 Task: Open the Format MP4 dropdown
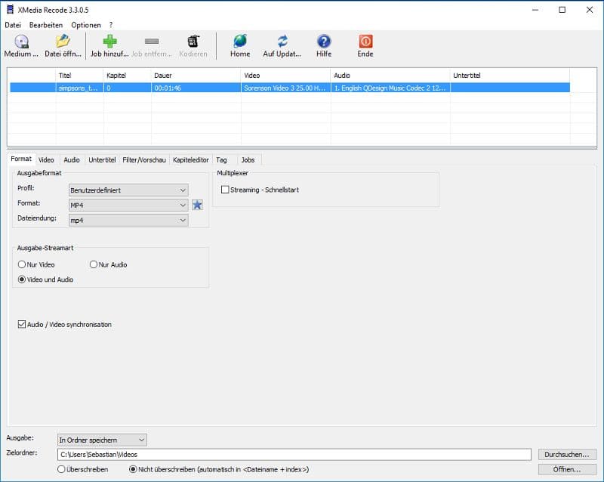tap(128, 205)
